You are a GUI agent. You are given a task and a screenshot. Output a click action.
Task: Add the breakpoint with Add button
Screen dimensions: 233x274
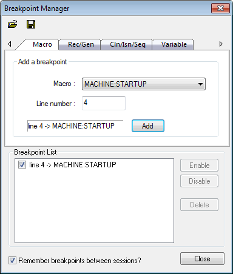pyautogui.click(x=148, y=126)
